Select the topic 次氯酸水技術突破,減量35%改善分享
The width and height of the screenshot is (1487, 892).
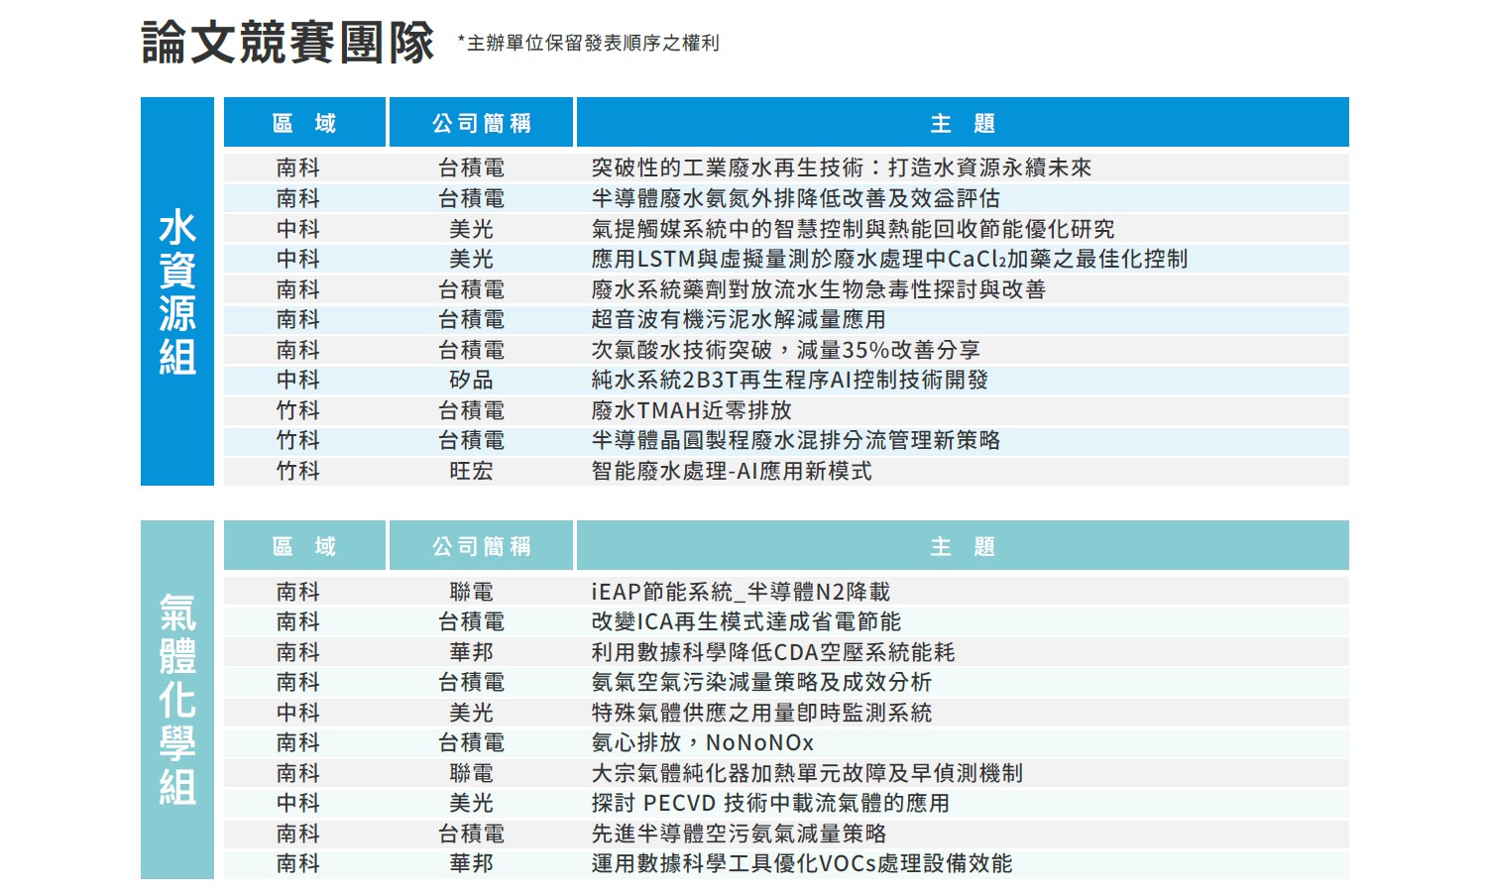tap(785, 350)
